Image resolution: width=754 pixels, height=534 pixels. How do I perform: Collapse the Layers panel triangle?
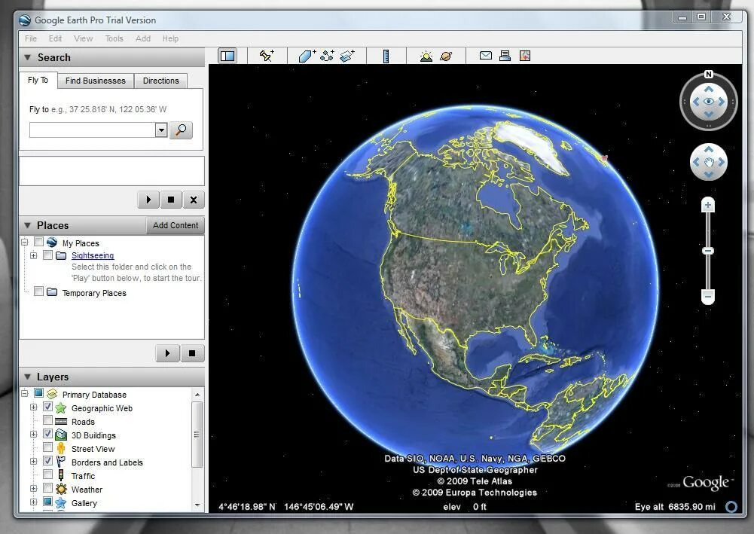(x=27, y=377)
